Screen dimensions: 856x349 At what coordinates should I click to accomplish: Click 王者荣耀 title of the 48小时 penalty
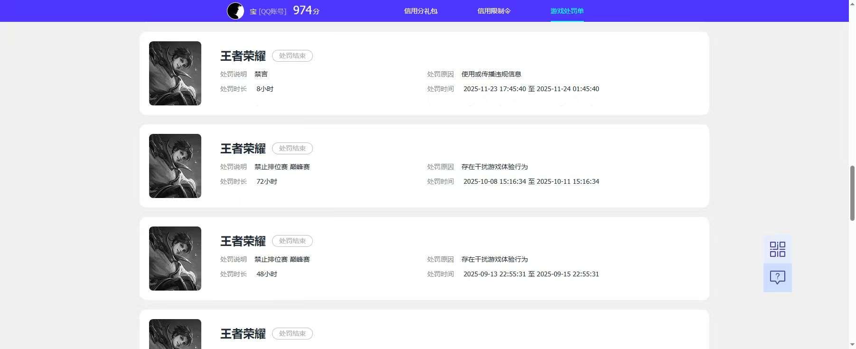coord(243,241)
